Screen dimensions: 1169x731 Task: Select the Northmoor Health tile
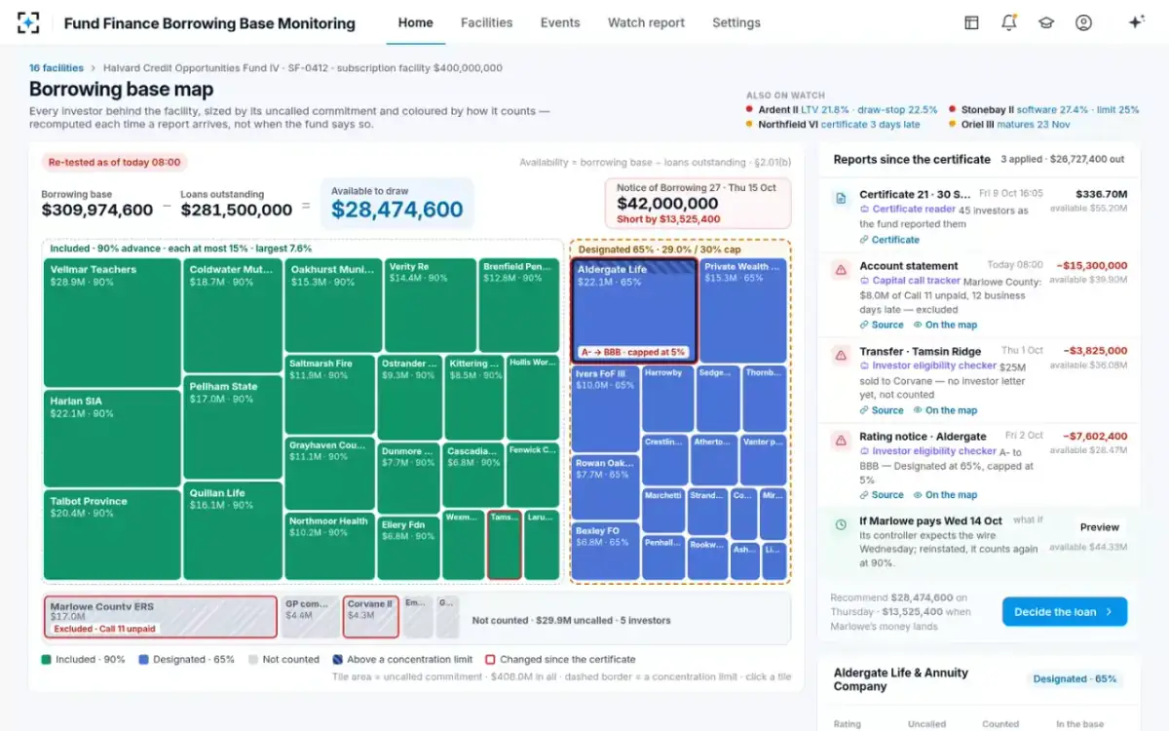click(x=330, y=546)
